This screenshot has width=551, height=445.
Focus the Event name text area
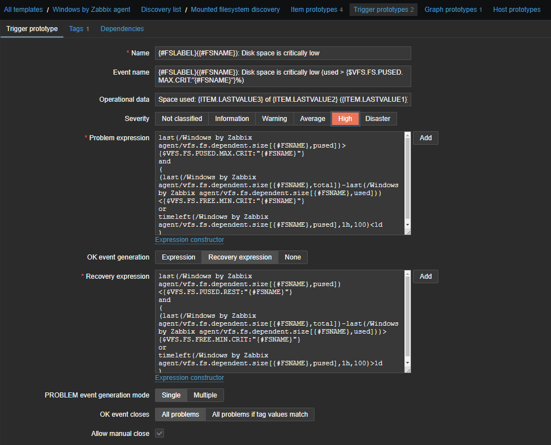pos(283,76)
